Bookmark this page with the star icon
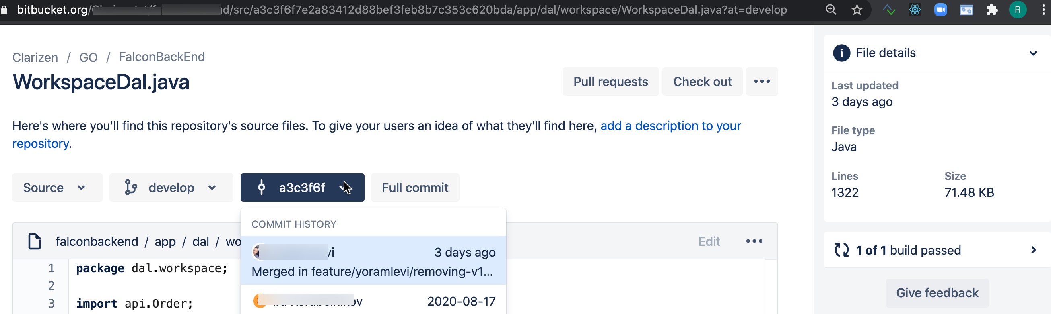 (x=856, y=10)
